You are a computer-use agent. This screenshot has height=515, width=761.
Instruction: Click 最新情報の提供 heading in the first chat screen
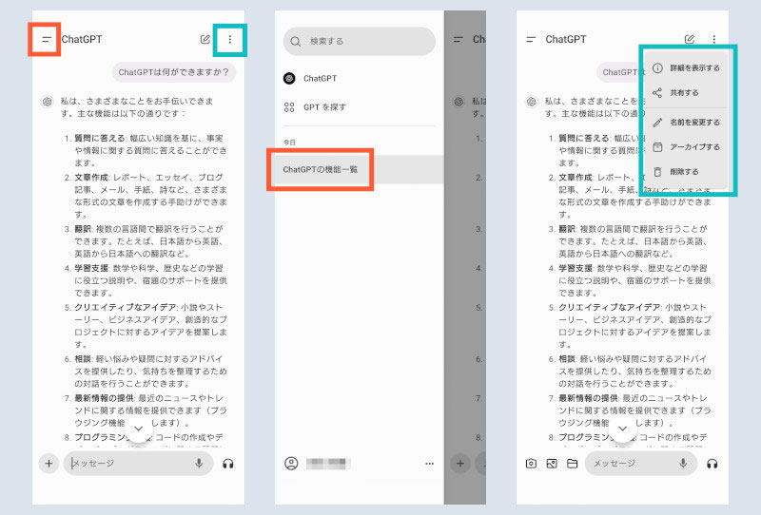click(105, 398)
